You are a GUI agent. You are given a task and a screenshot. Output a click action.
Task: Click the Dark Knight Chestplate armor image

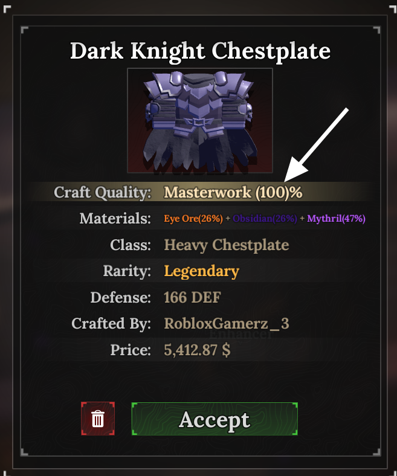point(200,121)
